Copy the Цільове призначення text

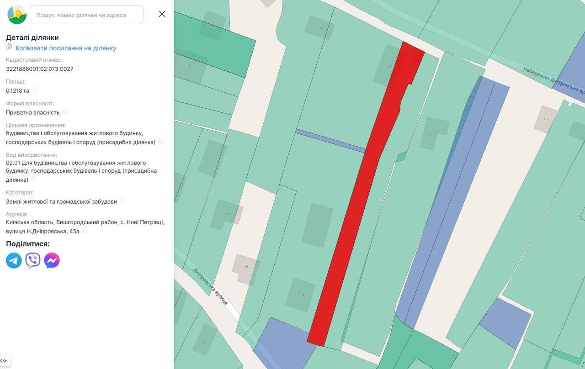coord(160,142)
